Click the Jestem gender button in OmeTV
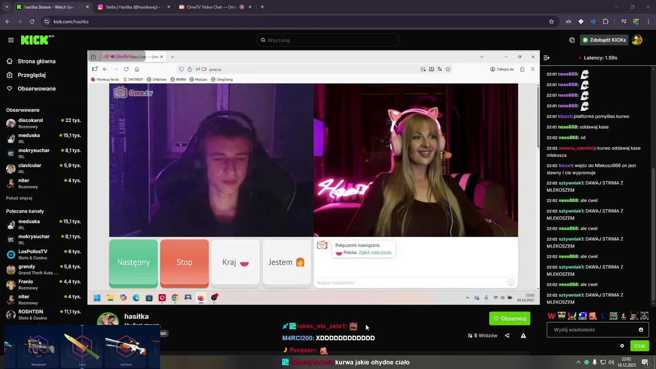The height and width of the screenshot is (369, 656). pos(287,262)
